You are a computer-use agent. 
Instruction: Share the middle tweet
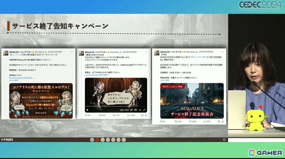click(x=146, y=115)
